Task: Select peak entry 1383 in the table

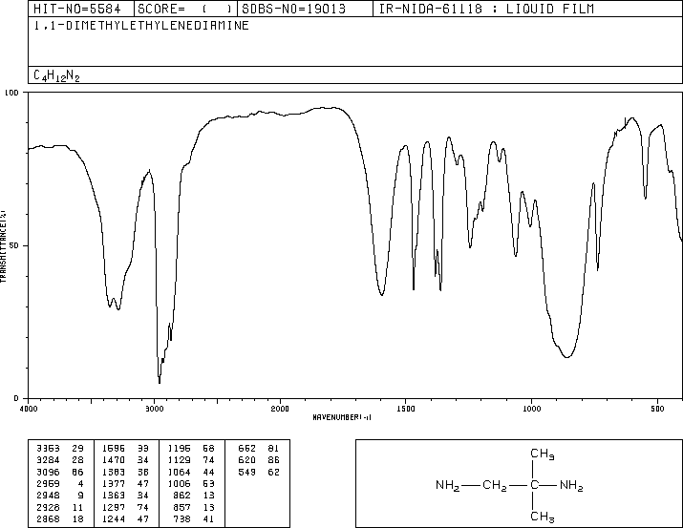Action: (125, 472)
